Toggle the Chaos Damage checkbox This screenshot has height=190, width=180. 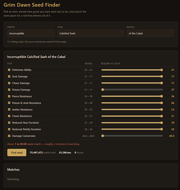tap(9, 83)
